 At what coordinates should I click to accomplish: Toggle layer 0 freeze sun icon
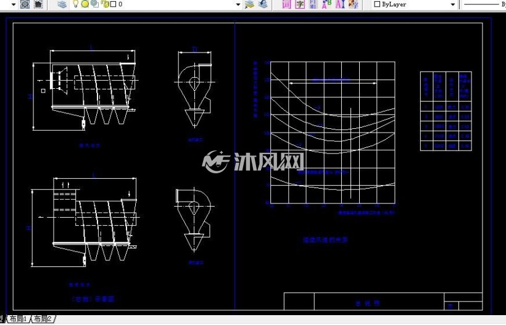[85, 4]
